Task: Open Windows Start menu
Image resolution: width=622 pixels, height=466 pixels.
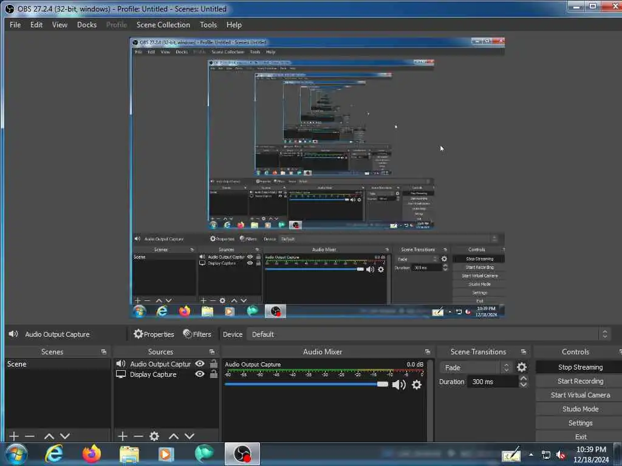Action: coord(16,454)
